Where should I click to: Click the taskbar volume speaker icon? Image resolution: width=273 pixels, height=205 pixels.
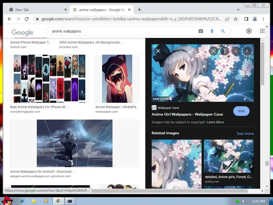(244, 201)
